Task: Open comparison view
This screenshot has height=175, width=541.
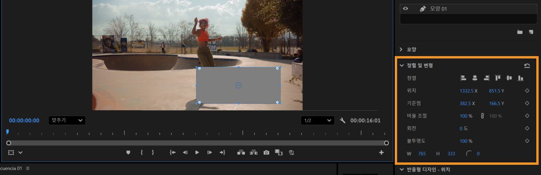Action: click(x=279, y=152)
